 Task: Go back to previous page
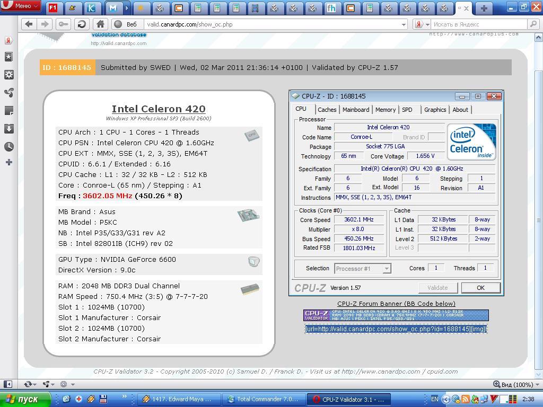pyautogui.click(x=29, y=24)
